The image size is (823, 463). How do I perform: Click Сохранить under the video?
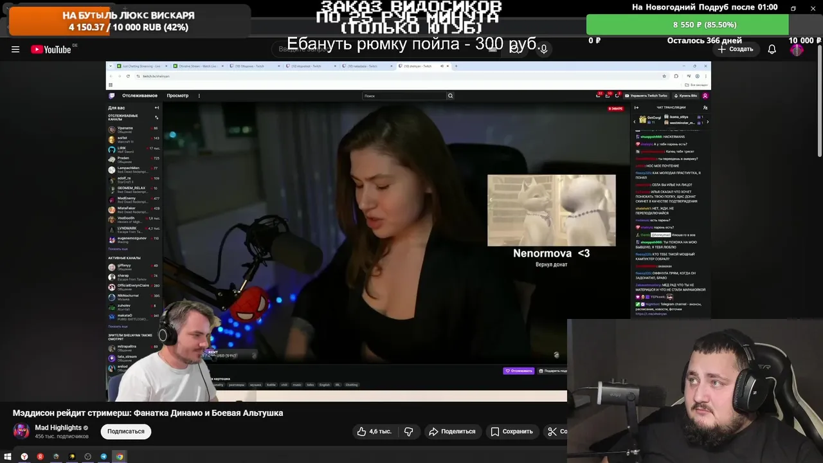pyautogui.click(x=512, y=431)
